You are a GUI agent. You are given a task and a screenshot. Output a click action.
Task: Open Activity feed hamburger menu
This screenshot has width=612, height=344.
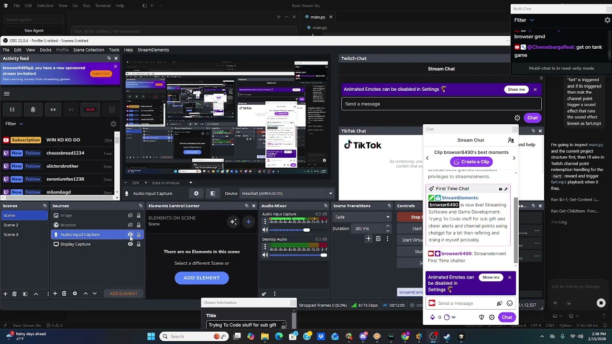(x=7, y=94)
